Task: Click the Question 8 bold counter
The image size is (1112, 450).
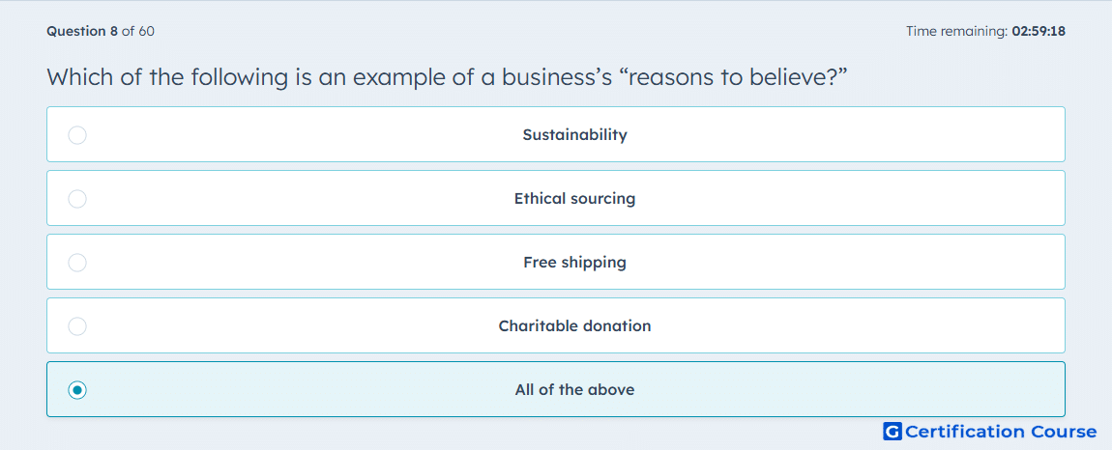Action: pos(82,31)
